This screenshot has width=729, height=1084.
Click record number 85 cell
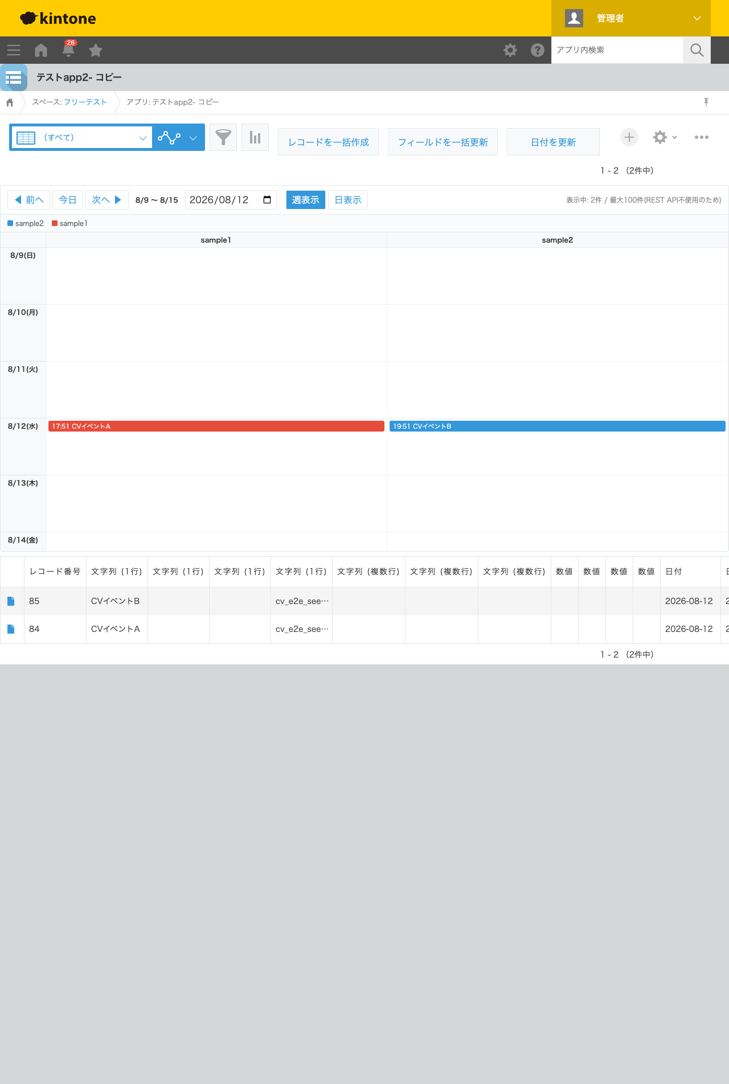click(55, 601)
